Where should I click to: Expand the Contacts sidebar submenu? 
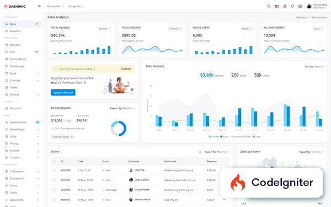tap(22, 81)
